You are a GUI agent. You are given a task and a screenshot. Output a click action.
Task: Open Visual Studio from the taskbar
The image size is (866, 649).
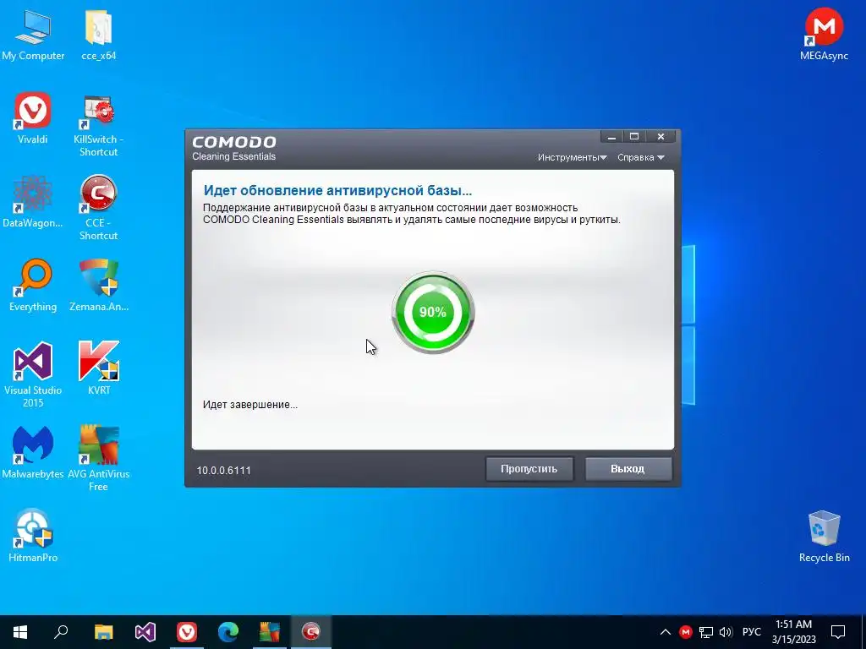click(145, 632)
